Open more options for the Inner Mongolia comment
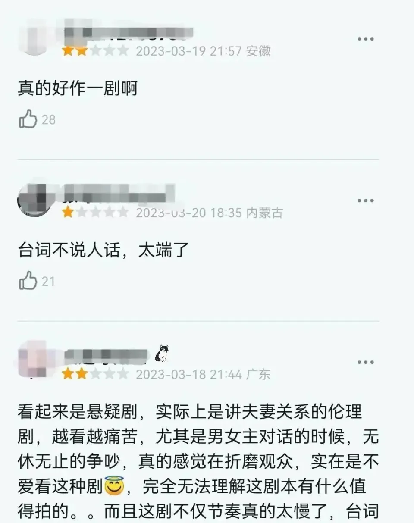This screenshot has width=414, height=523. click(x=365, y=200)
